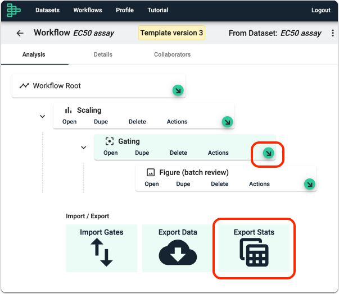The image size is (339, 294).
Task: Open the Gating node
Action: (111, 153)
